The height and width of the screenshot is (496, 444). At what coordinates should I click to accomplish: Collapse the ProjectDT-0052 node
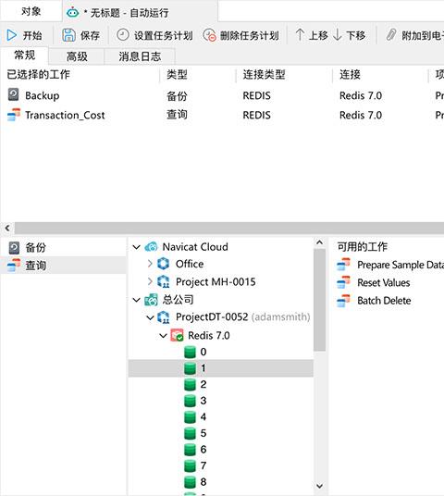pyautogui.click(x=150, y=317)
